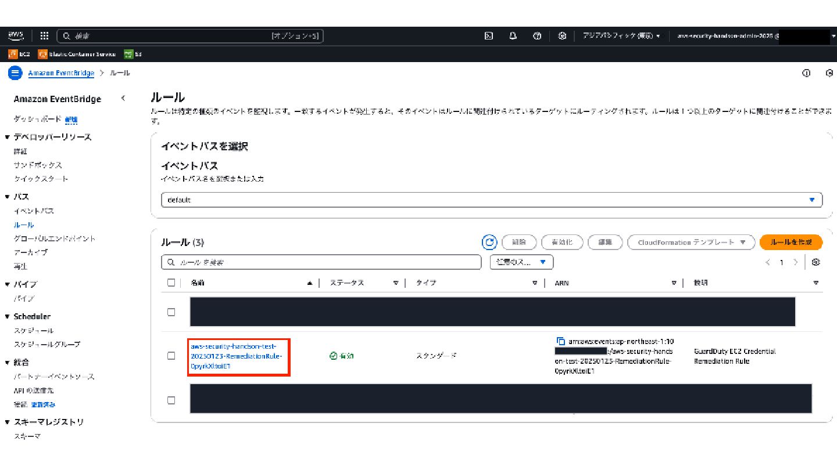Open パートナーイベントソース in sidebar
Viewport: 837px width, 470px height.
tap(54, 377)
